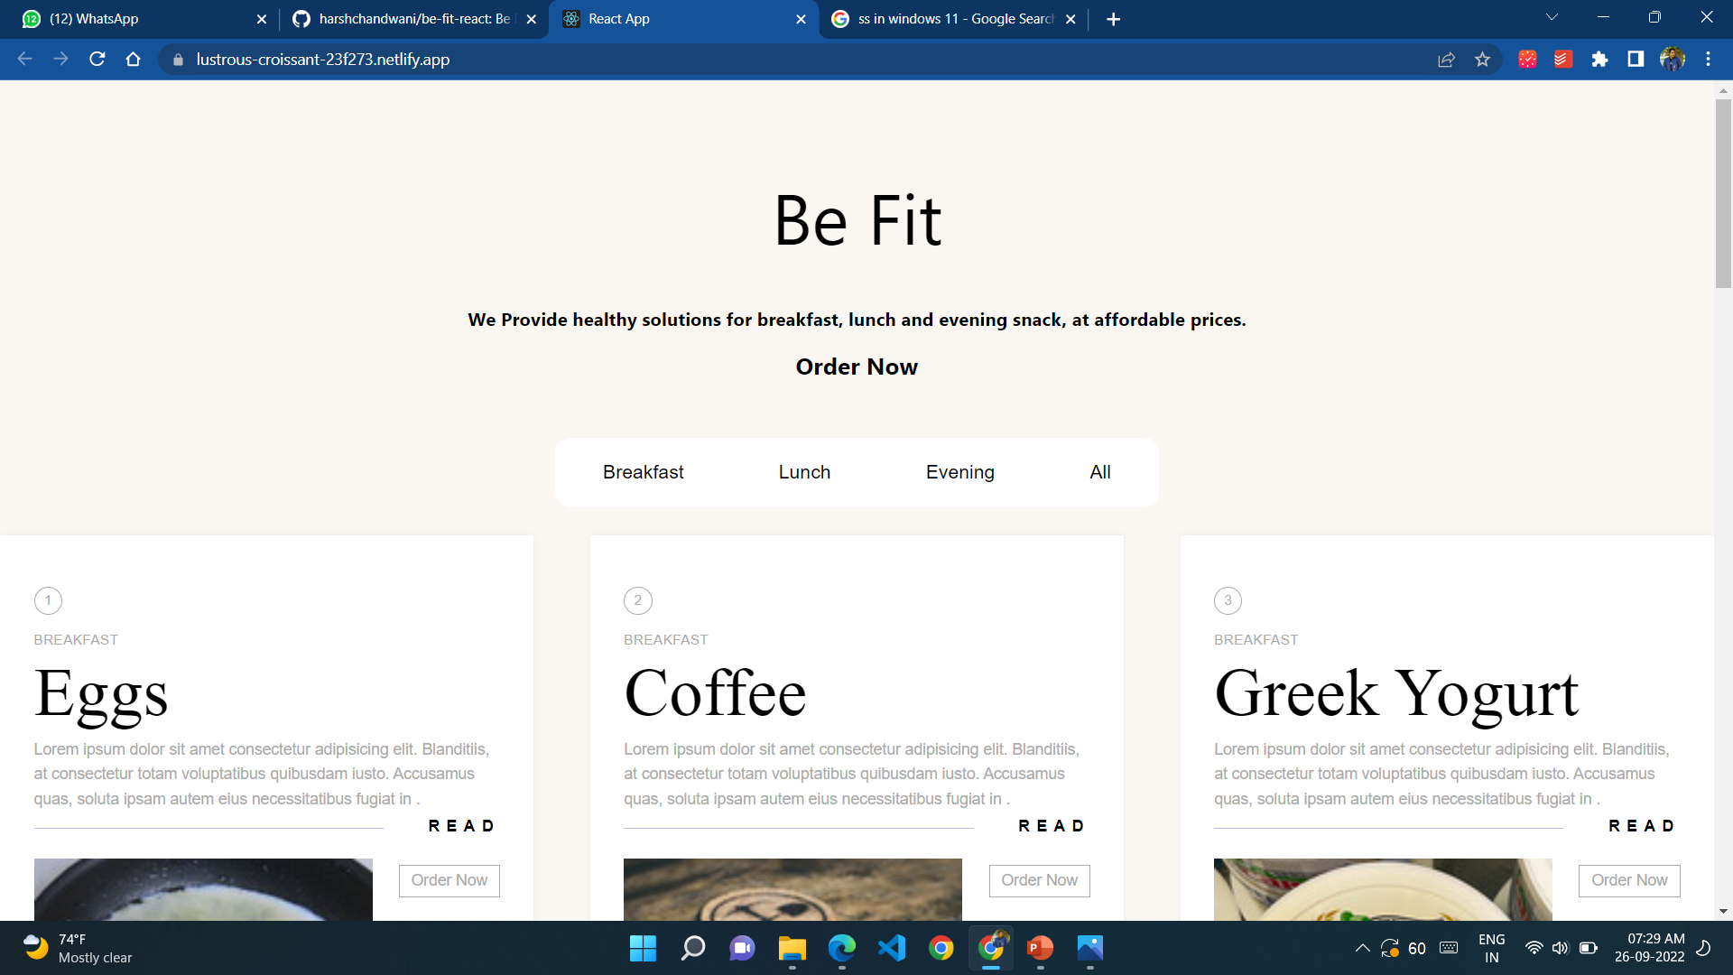
Task: Open new browser tab
Action: (x=1113, y=19)
